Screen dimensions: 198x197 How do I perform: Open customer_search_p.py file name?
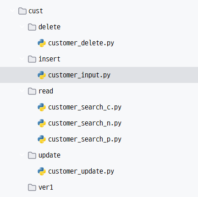(85, 139)
